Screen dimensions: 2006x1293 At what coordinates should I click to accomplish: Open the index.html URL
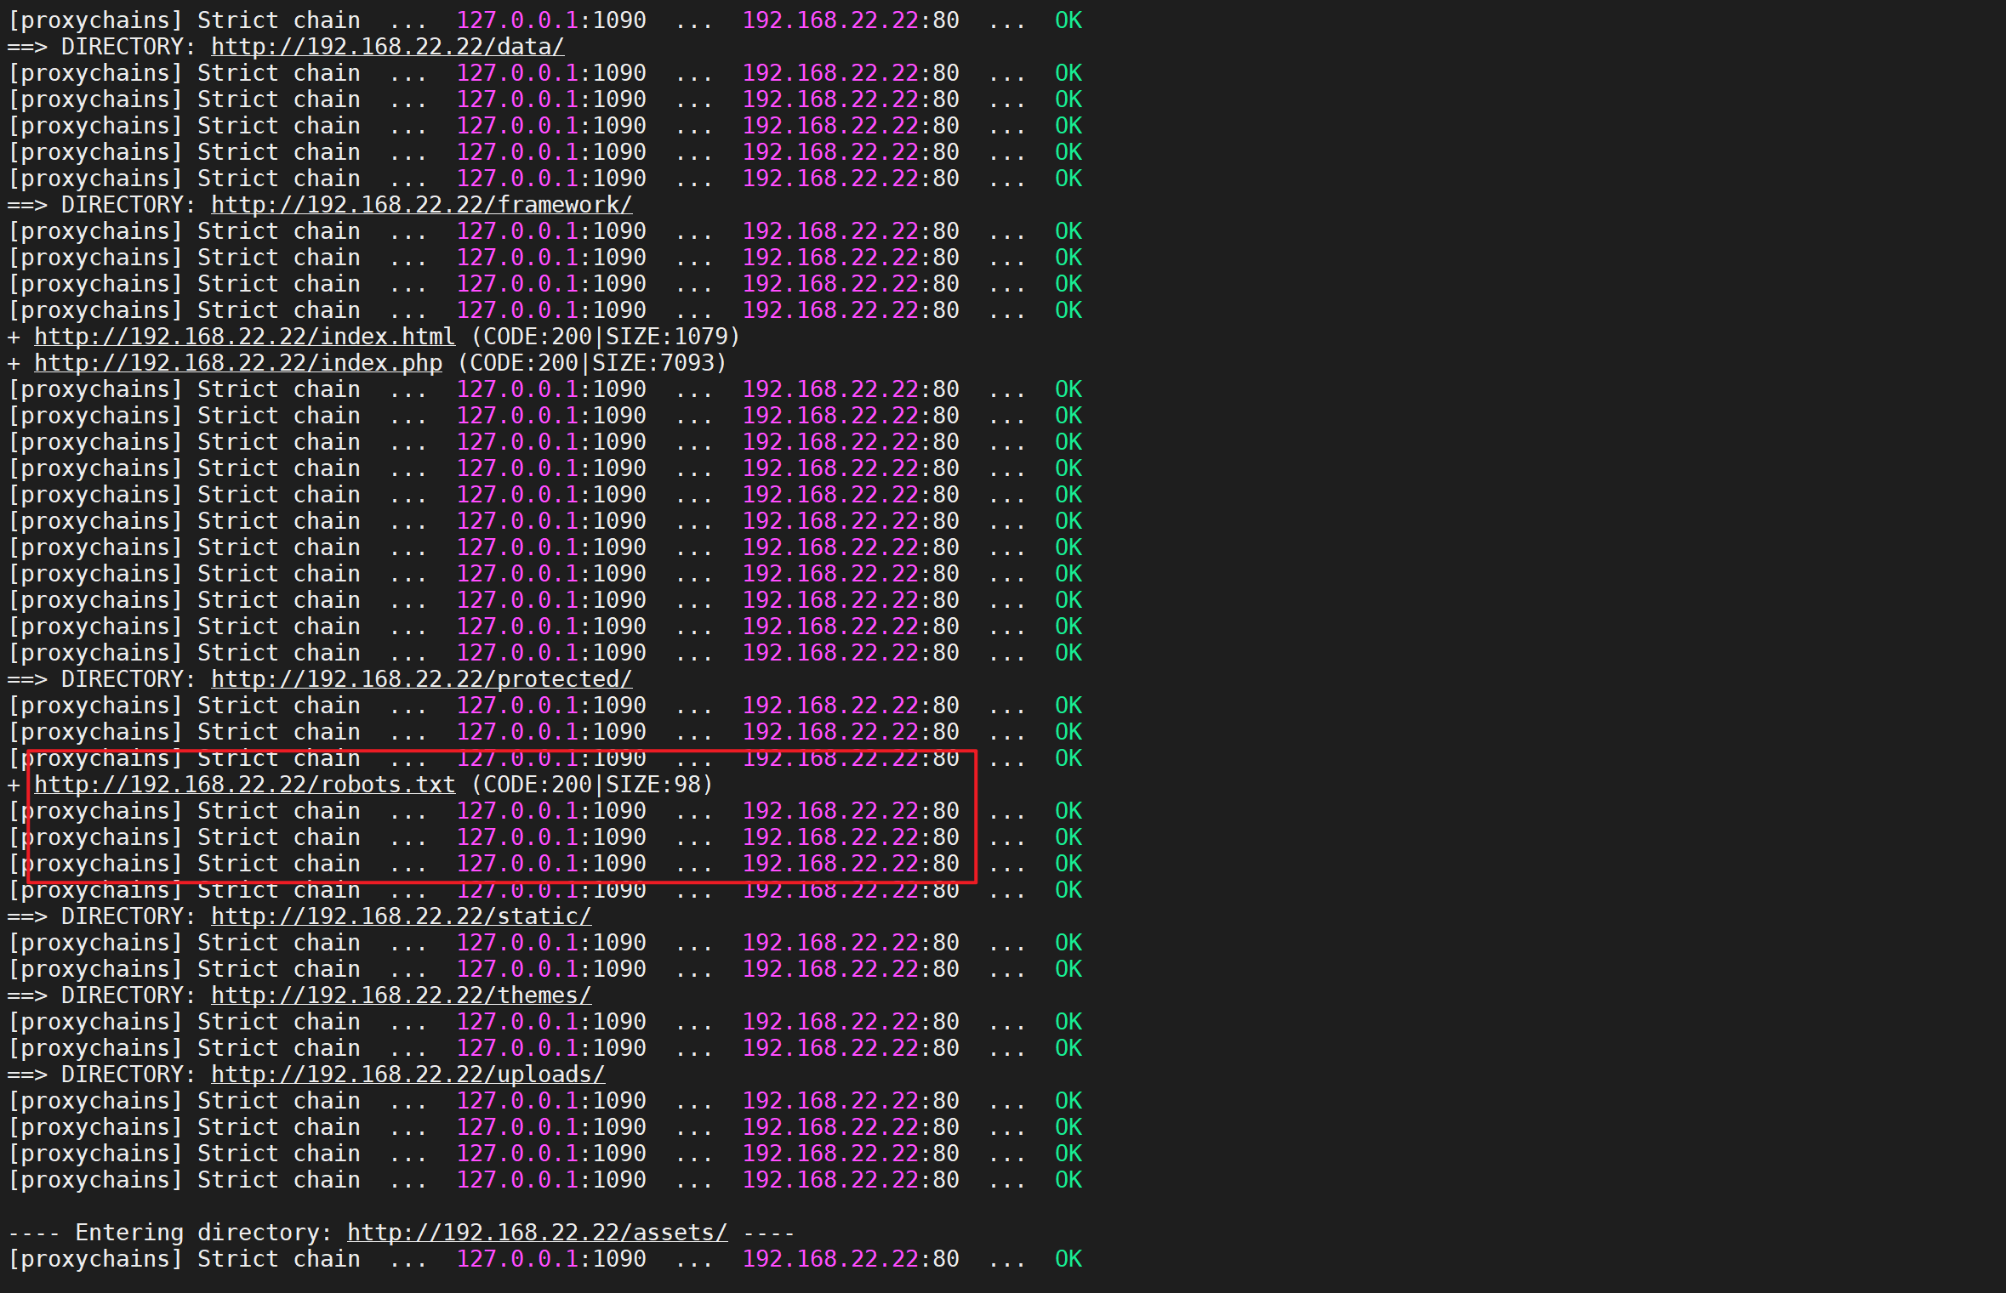pos(244,337)
